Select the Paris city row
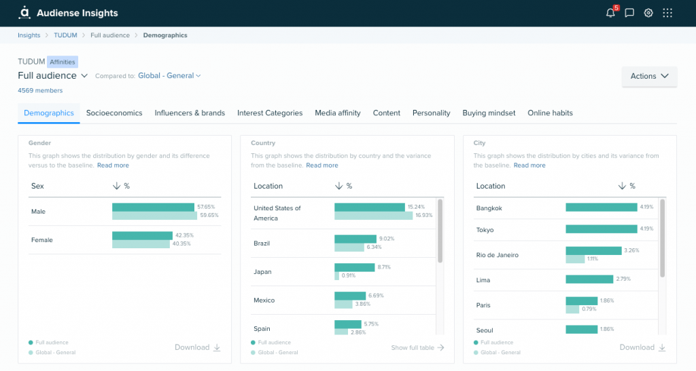696x371 pixels. point(565,305)
